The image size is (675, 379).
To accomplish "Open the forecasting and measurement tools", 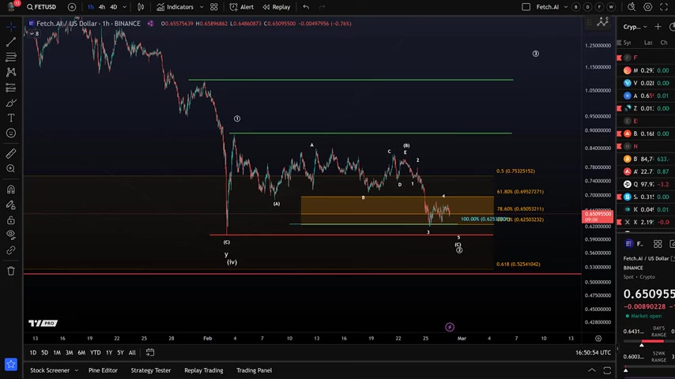I will (x=11, y=88).
